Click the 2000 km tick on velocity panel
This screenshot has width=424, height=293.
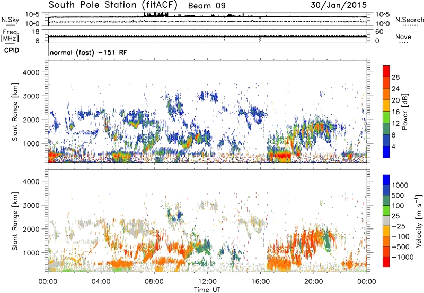[31, 229]
